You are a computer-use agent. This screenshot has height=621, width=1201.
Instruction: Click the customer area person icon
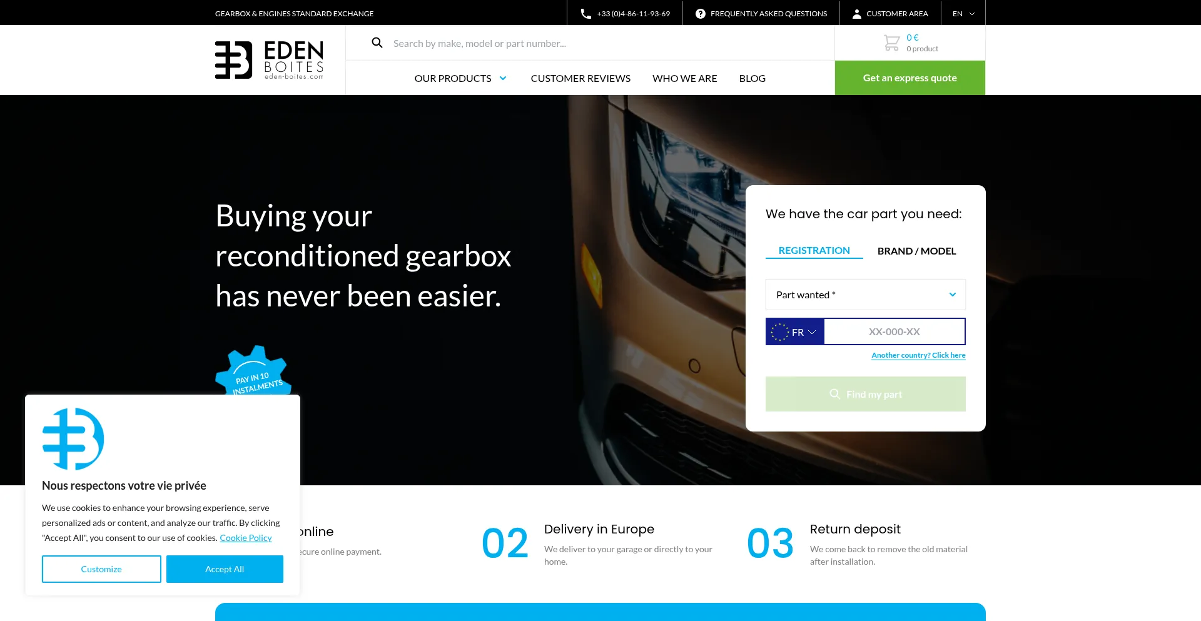tap(856, 13)
